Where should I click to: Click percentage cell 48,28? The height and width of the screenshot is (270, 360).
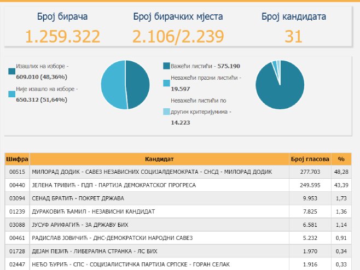coord(341,172)
